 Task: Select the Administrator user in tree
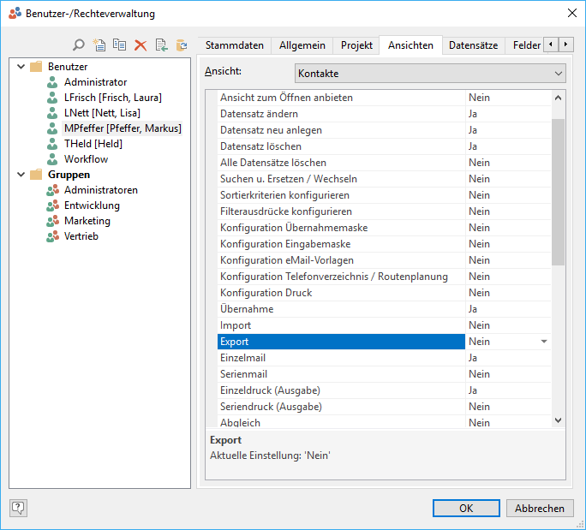coord(95,82)
